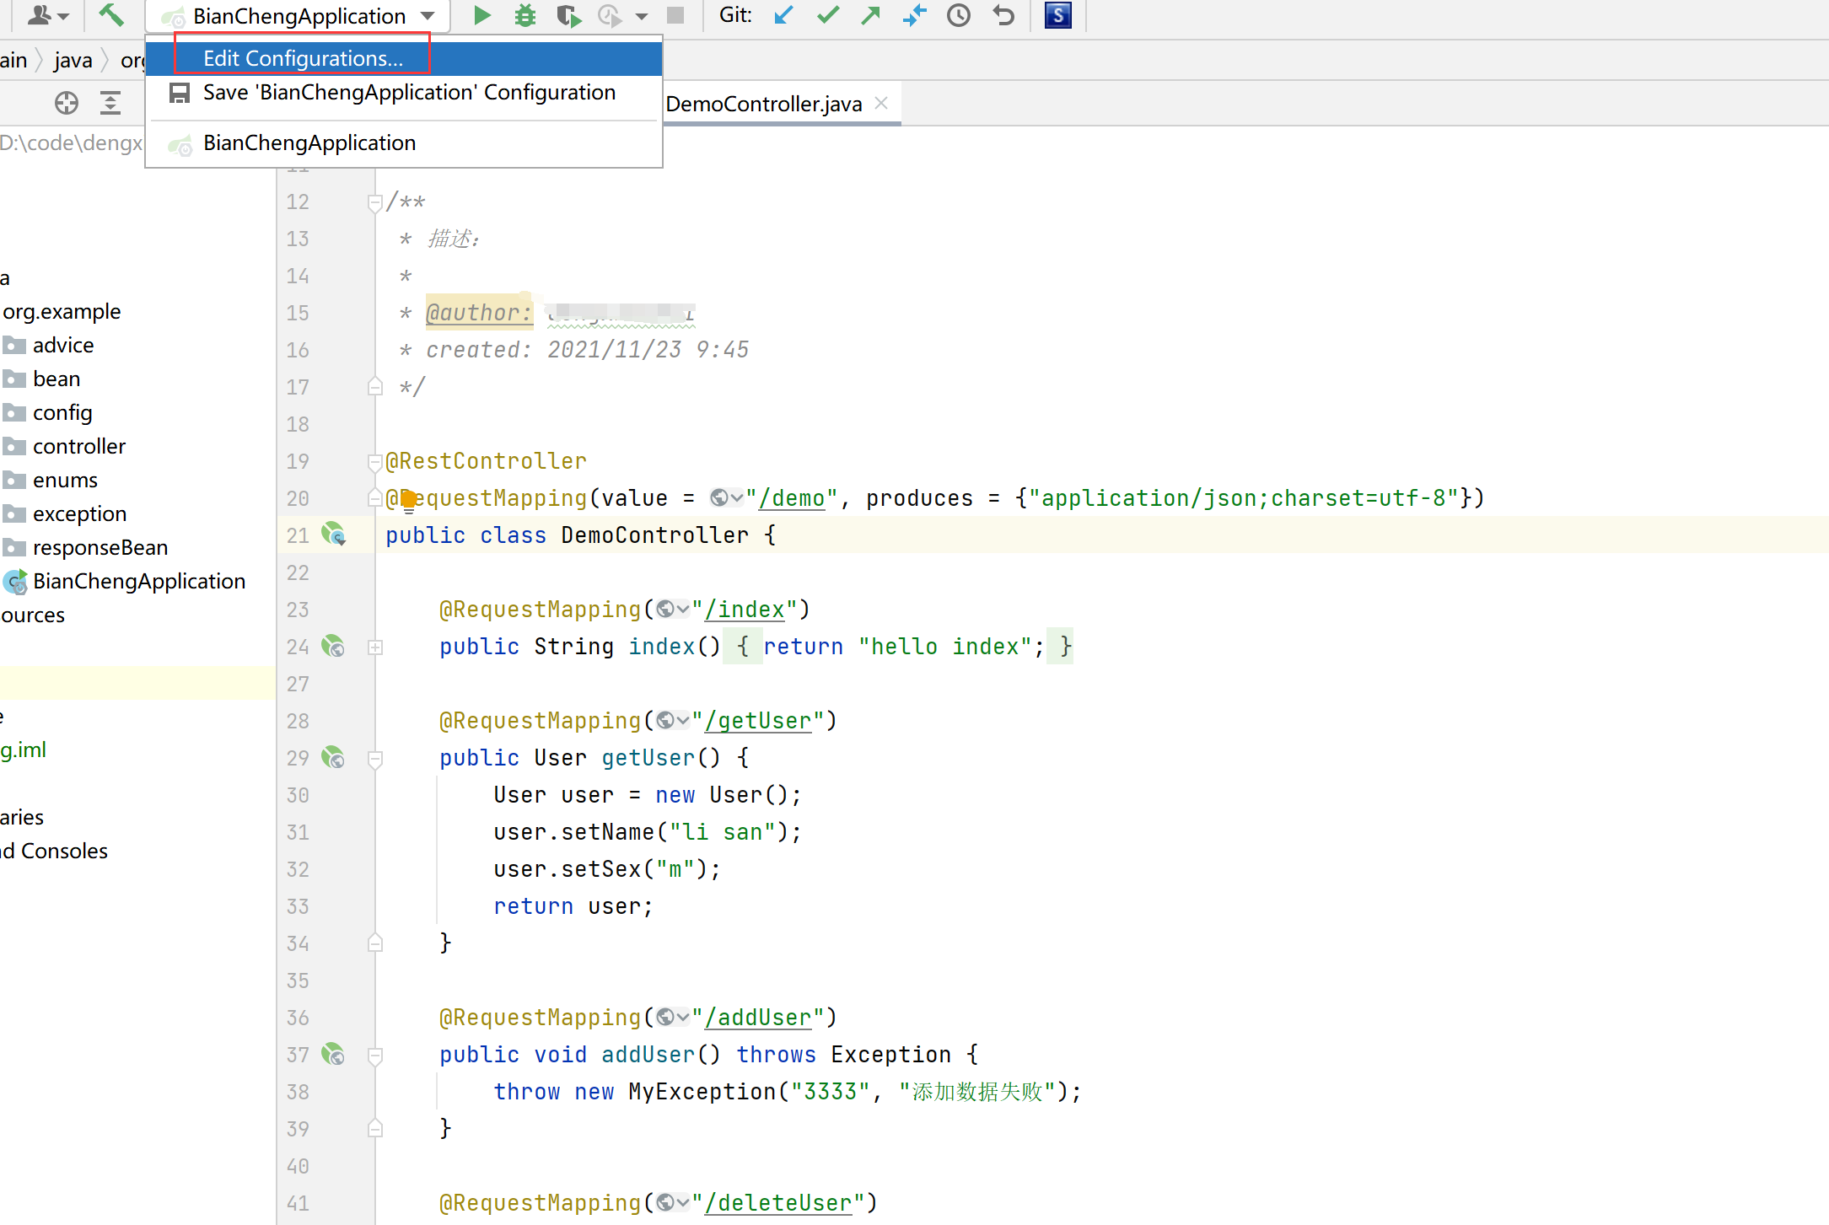
Task: Run with Coverage icon
Action: tap(568, 15)
